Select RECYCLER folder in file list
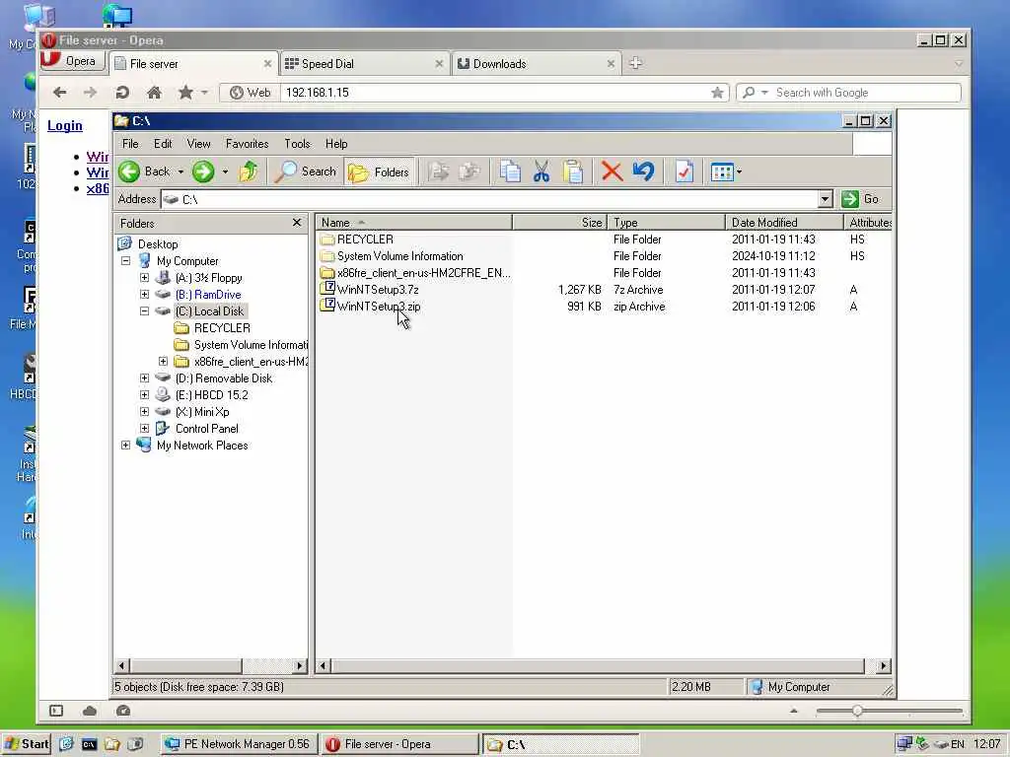The height and width of the screenshot is (757, 1010). click(365, 240)
